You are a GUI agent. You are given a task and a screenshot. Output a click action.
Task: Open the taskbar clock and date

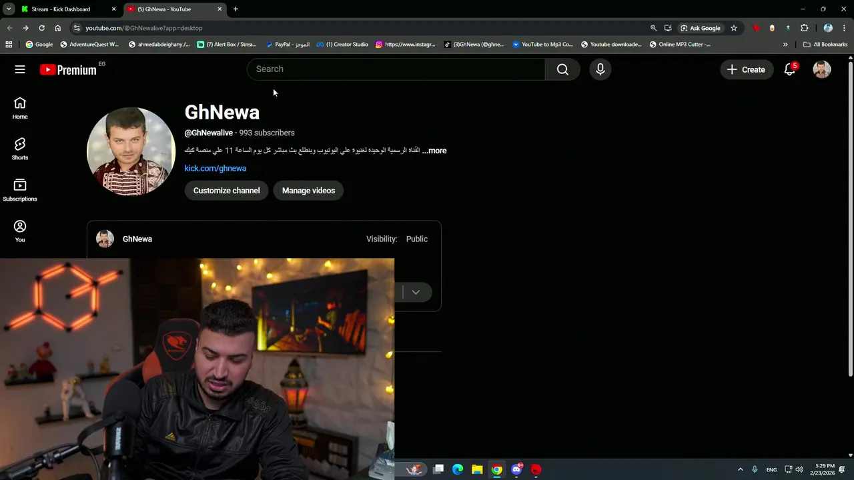pyautogui.click(x=822, y=469)
